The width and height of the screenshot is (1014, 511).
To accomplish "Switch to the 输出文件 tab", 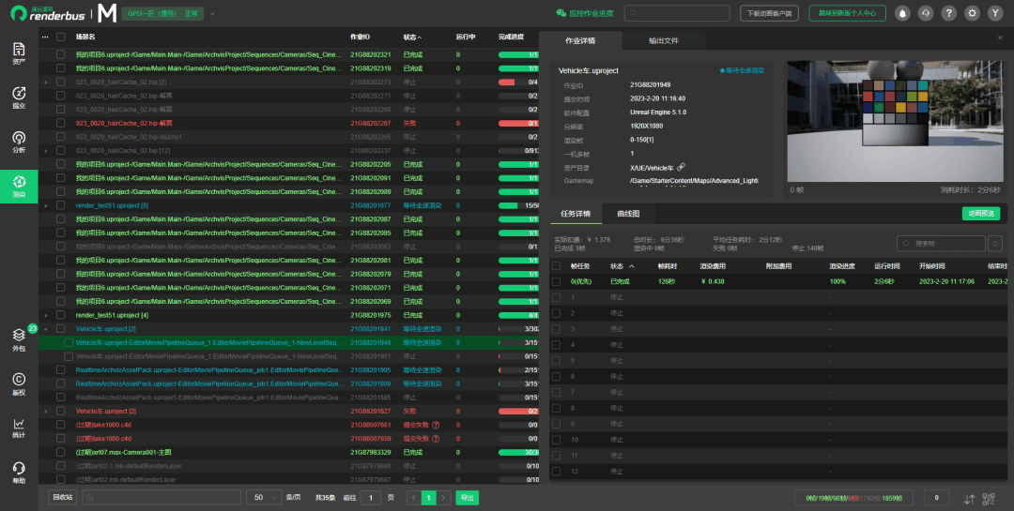I will pos(663,41).
